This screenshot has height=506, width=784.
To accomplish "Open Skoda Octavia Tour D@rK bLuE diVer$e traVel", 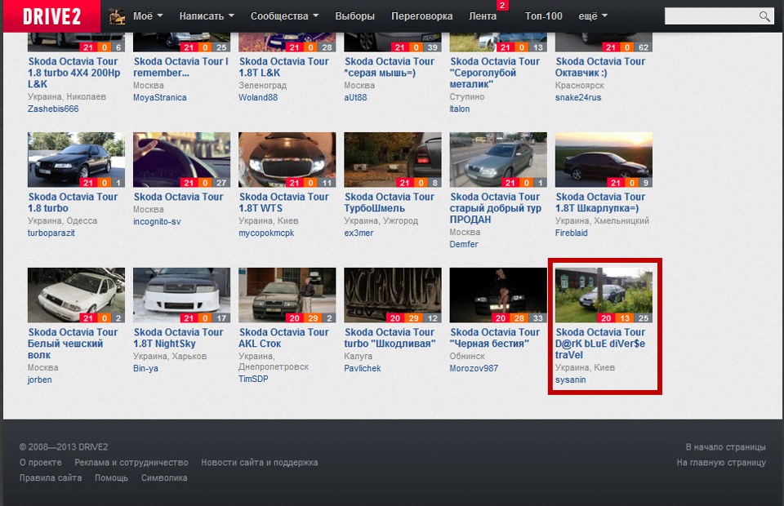I will (600, 344).
